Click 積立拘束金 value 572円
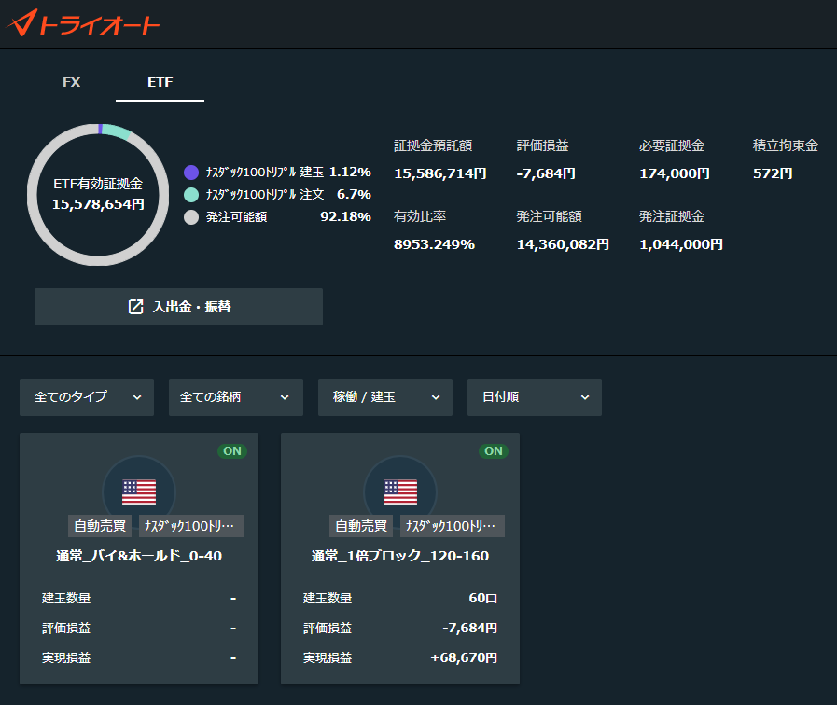 click(x=773, y=173)
